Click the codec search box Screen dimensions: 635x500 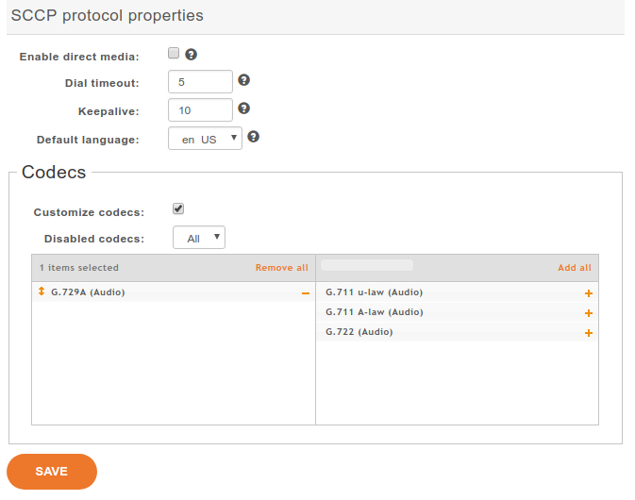(x=367, y=265)
